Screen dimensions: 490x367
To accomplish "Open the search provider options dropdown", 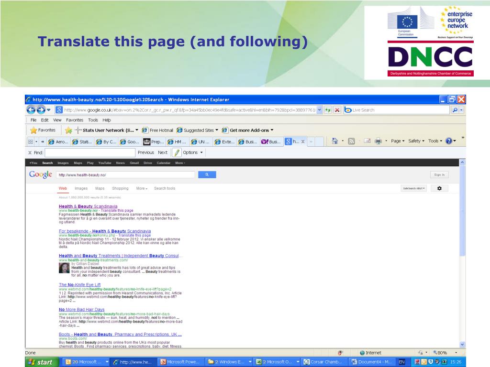I will [462, 110].
